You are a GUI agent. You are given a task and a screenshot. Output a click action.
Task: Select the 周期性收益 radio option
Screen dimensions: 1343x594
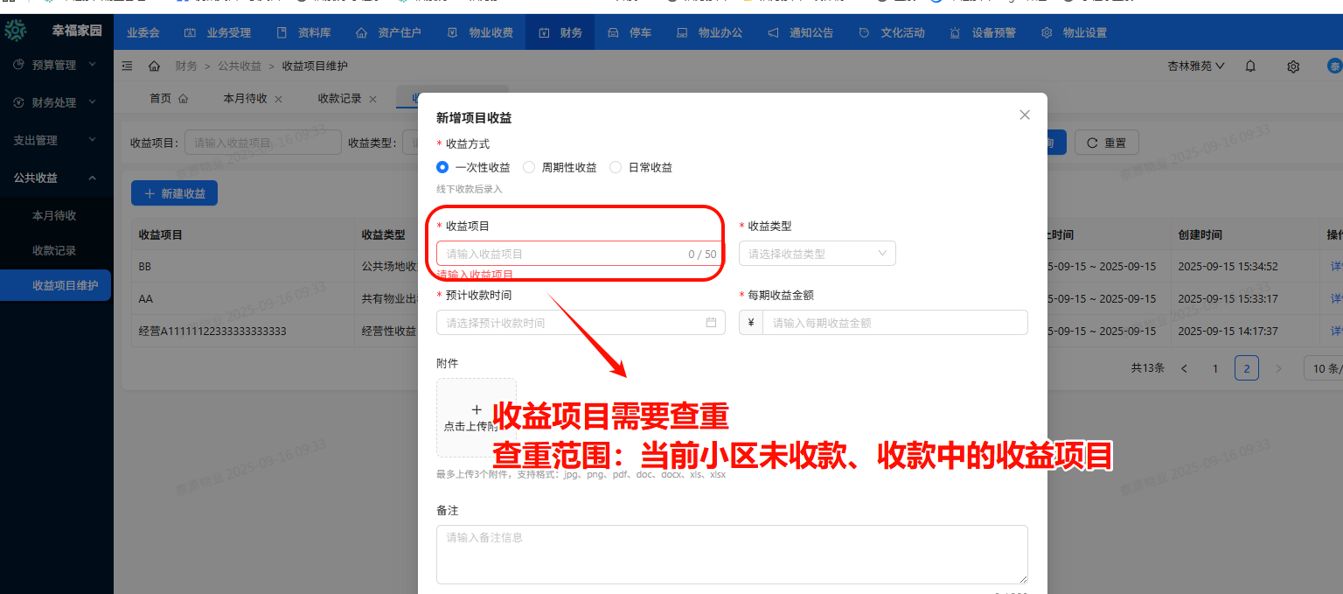click(529, 167)
